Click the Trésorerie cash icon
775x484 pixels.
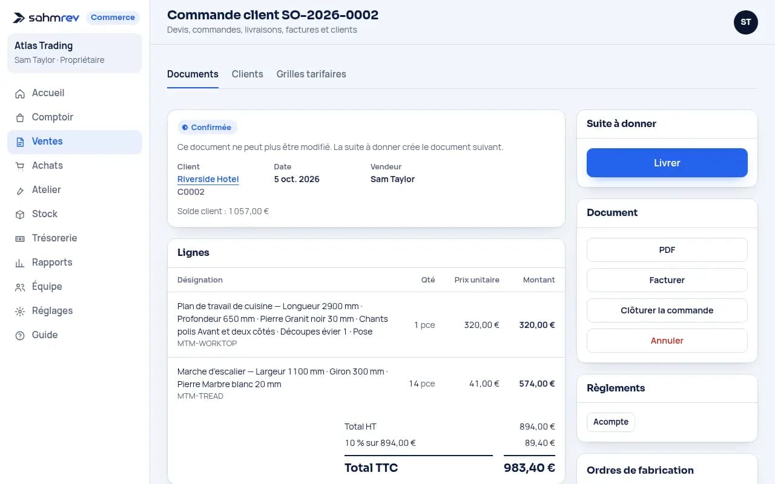tap(20, 238)
